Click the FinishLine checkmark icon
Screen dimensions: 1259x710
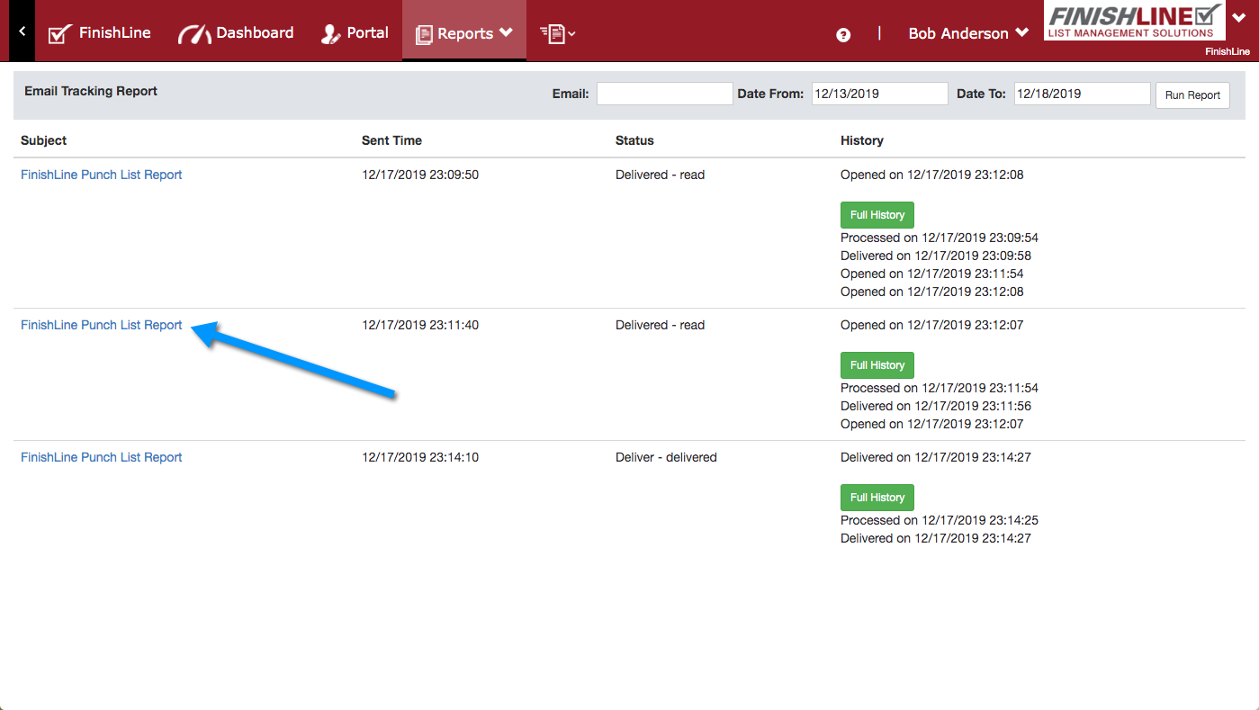tap(59, 34)
